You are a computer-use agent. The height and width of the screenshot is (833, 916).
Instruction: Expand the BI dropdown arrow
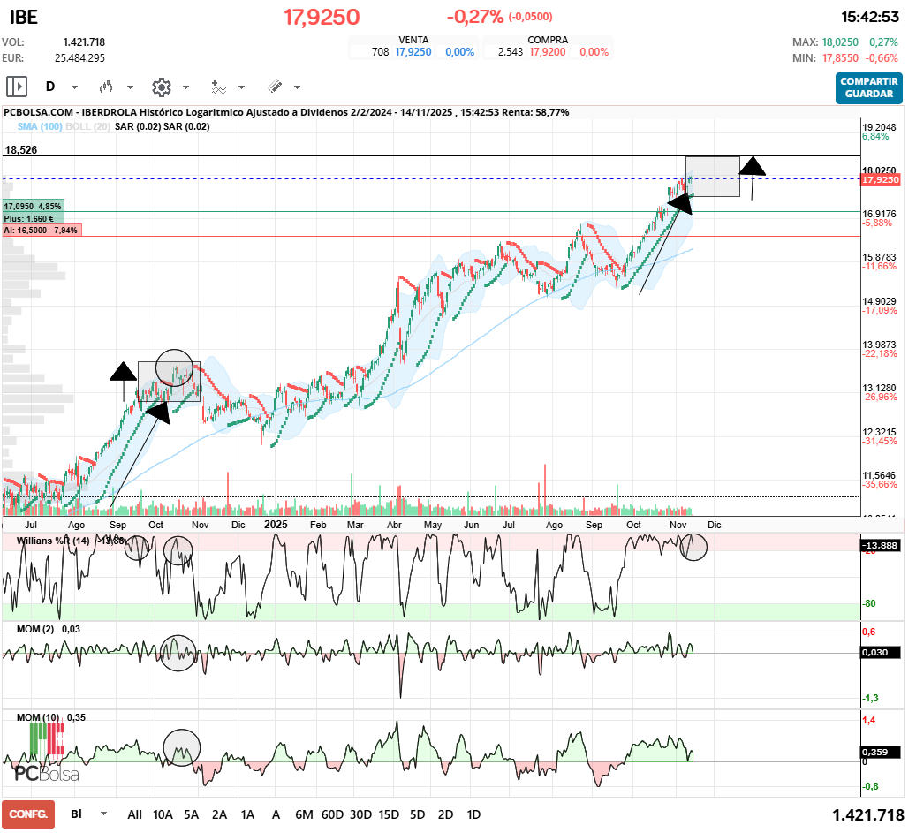(104, 814)
